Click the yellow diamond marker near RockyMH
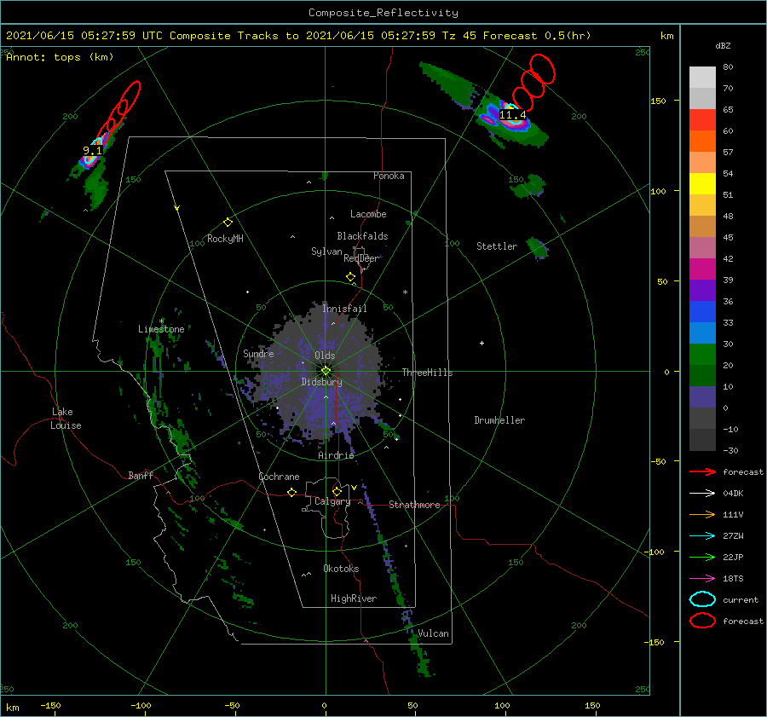Screen dimensions: 767x717 click(x=228, y=223)
